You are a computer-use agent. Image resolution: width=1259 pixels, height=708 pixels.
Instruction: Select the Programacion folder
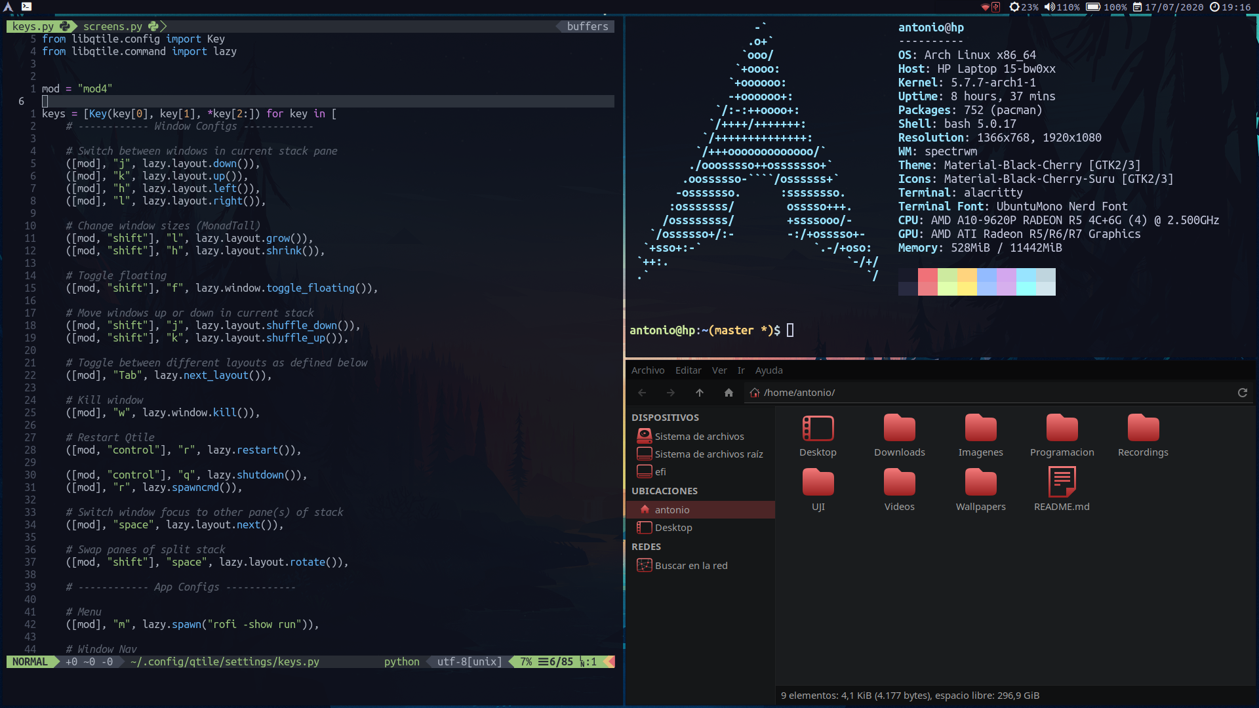tap(1062, 429)
